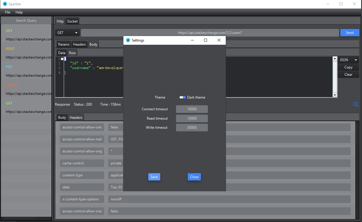Show the response Headers tab

(x=76, y=118)
